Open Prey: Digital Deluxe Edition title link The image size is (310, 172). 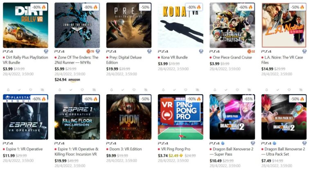(124, 60)
